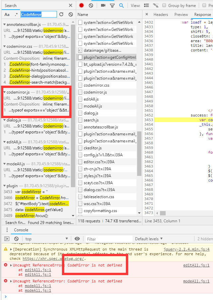Select ckeditor.js network request
The width and height of the screenshot is (213, 300).
pyautogui.click(x=106, y=148)
